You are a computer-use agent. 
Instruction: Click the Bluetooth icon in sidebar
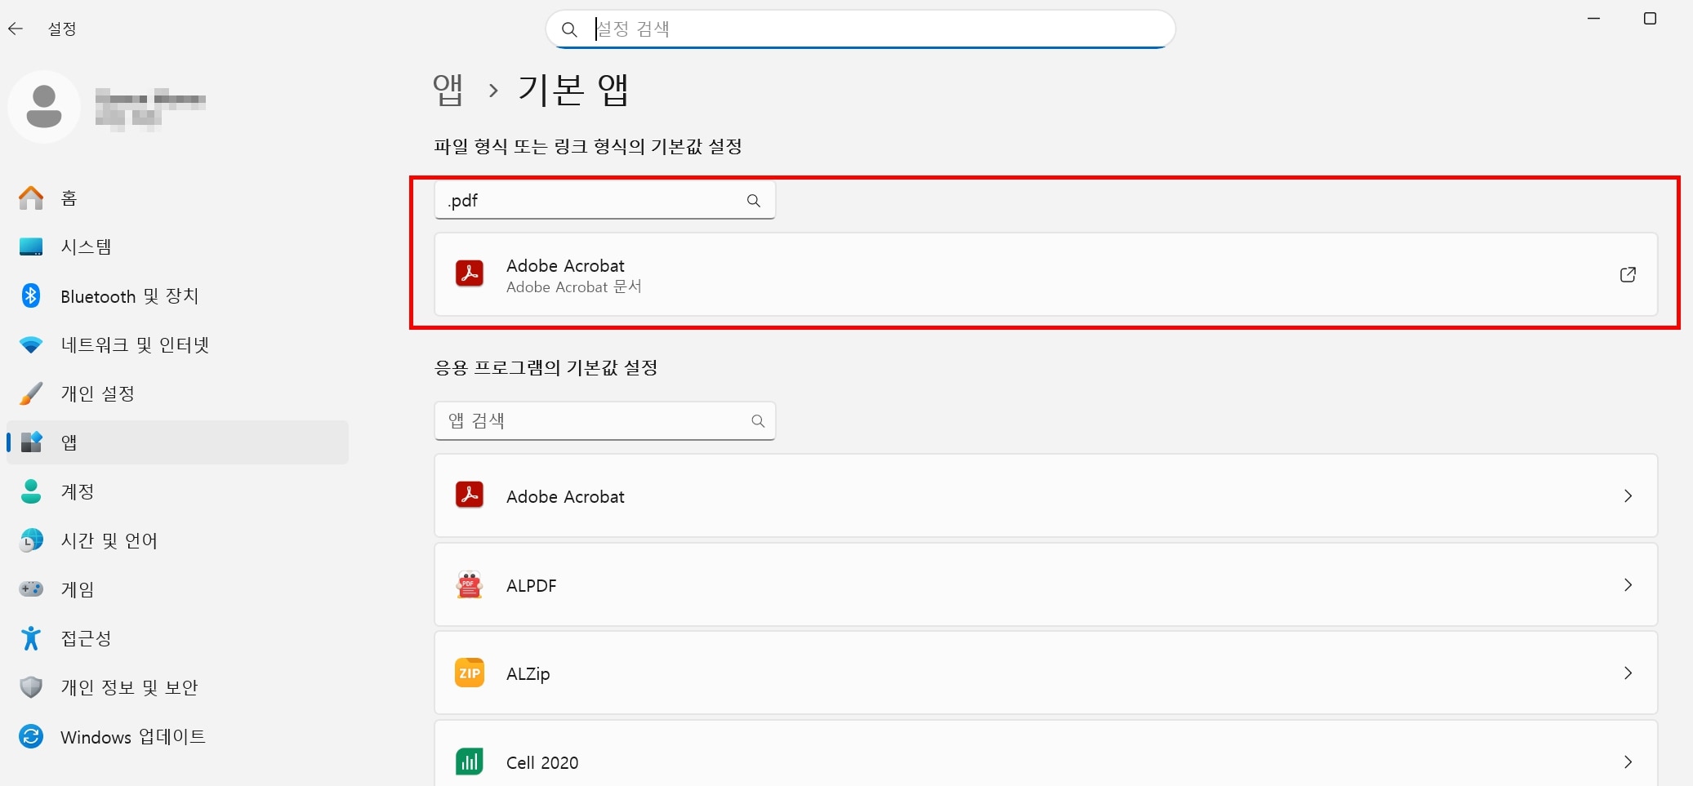pyautogui.click(x=31, y=295)
